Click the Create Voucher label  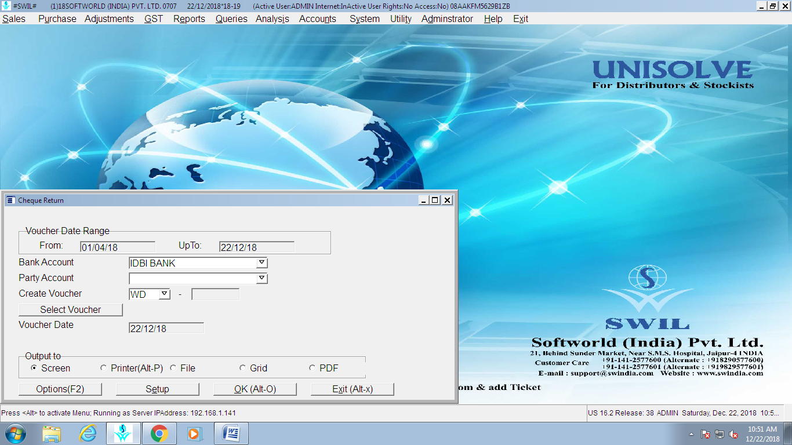[50, 293]
